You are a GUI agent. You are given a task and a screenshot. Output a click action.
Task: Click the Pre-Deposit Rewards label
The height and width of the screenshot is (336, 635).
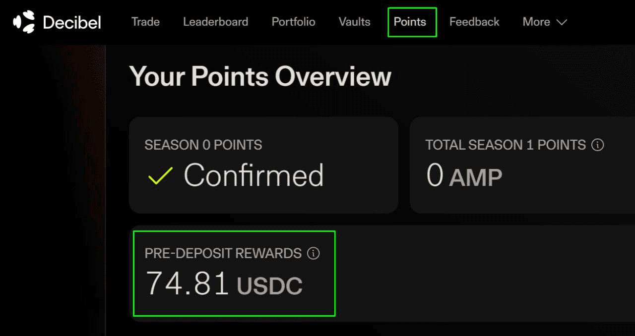pyautogui.click(x=223, y=253)
